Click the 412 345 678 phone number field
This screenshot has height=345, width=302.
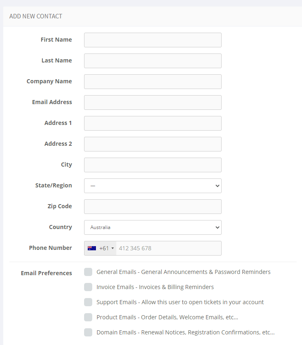169,248
